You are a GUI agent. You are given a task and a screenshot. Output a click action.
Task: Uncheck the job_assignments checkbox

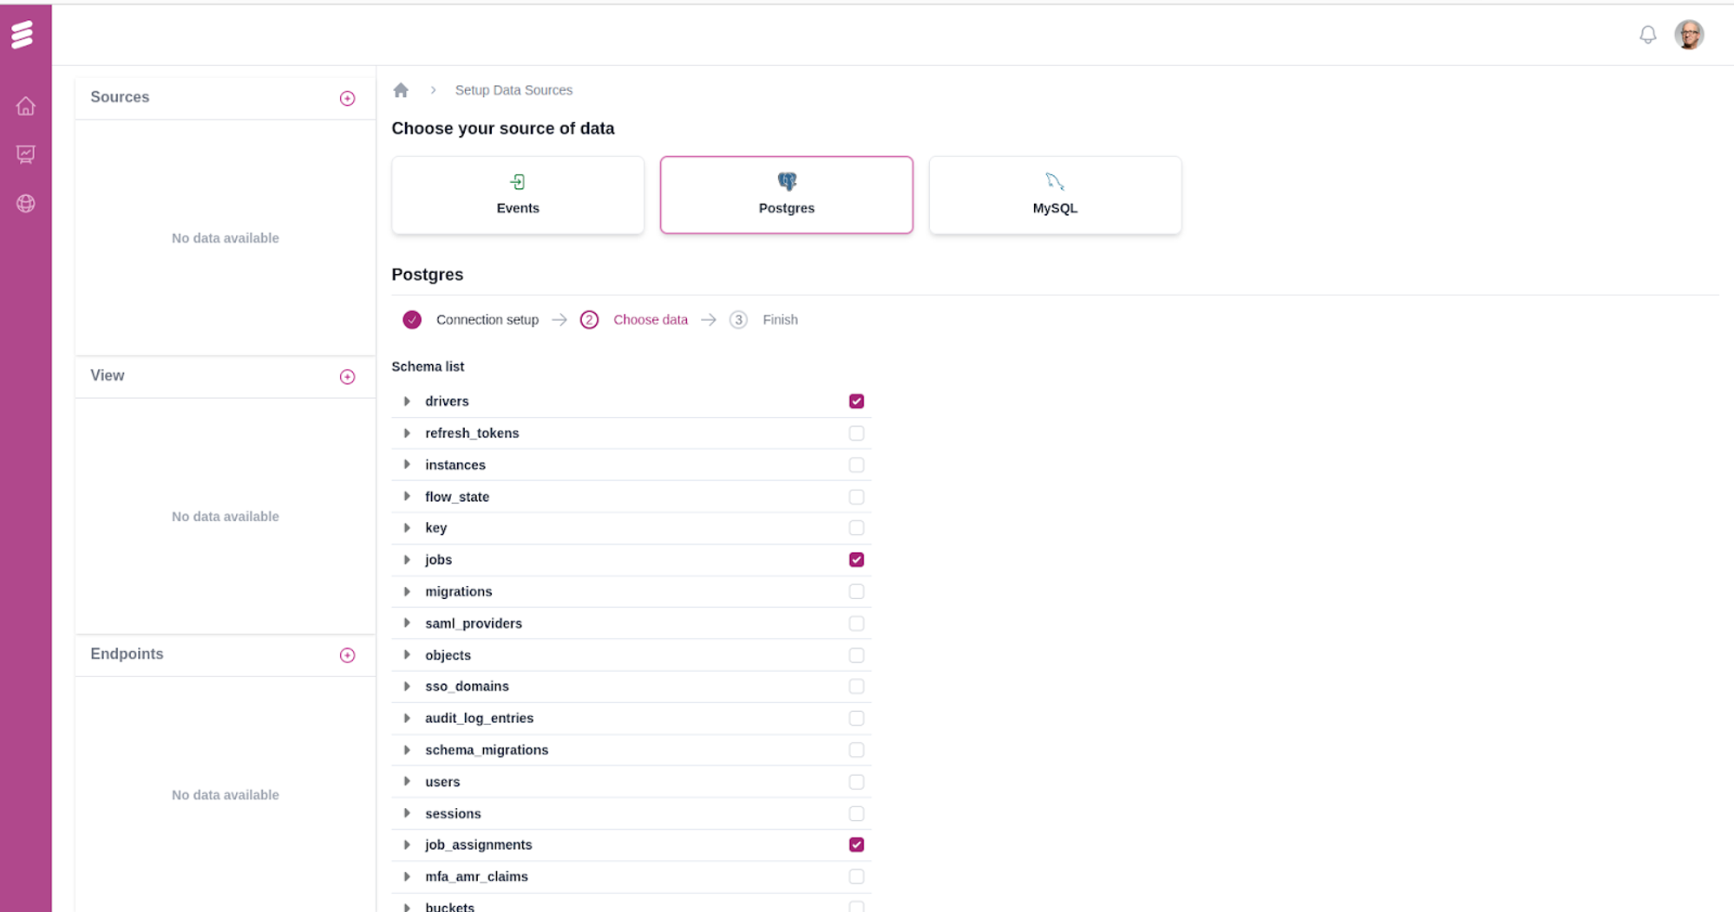856,845
